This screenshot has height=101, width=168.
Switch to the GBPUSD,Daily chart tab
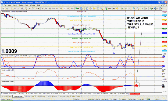(29, 96)
